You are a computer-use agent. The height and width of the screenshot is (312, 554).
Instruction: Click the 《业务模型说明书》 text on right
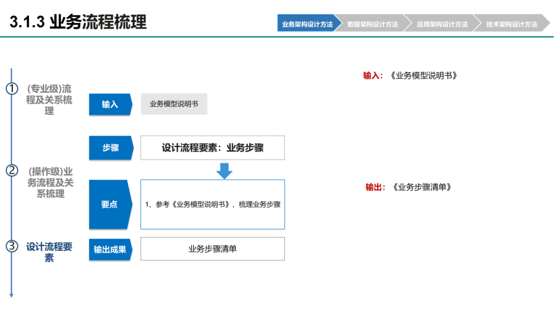coord(424,75)
